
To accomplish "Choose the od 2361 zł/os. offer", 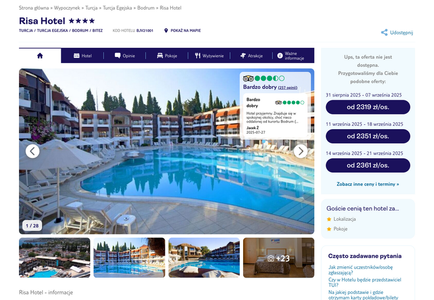I will coord(368,165).
